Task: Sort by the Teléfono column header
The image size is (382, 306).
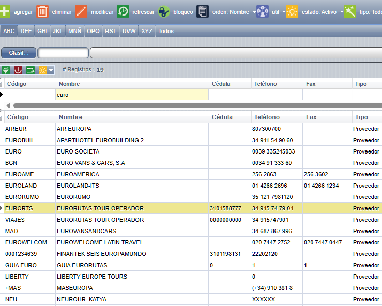Action: point(266,117)
